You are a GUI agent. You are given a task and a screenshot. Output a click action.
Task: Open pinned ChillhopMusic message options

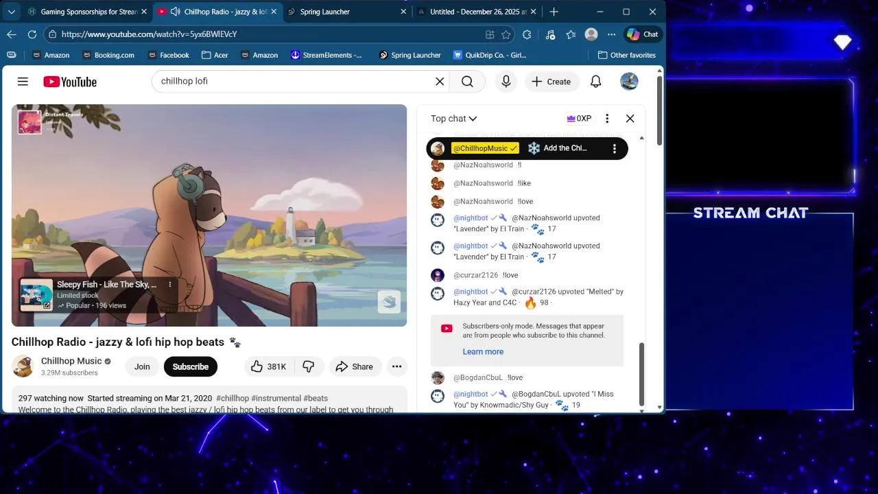pos(615,148)
